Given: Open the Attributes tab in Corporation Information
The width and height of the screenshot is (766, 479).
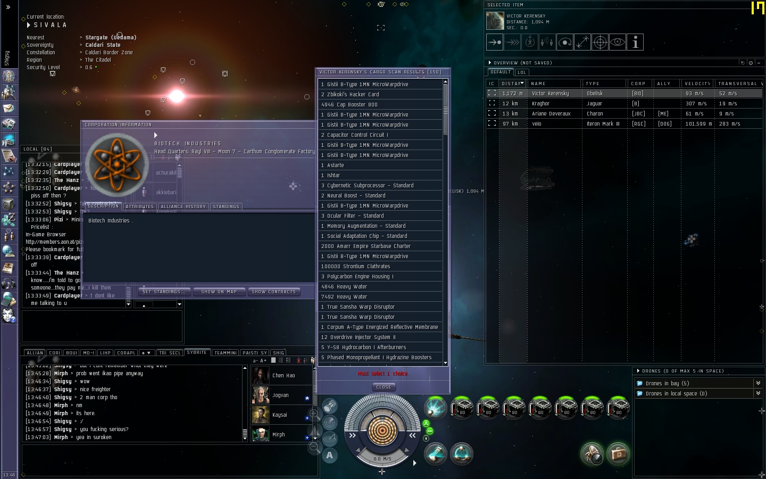Looking at the screenshot, I should (139, 207).
